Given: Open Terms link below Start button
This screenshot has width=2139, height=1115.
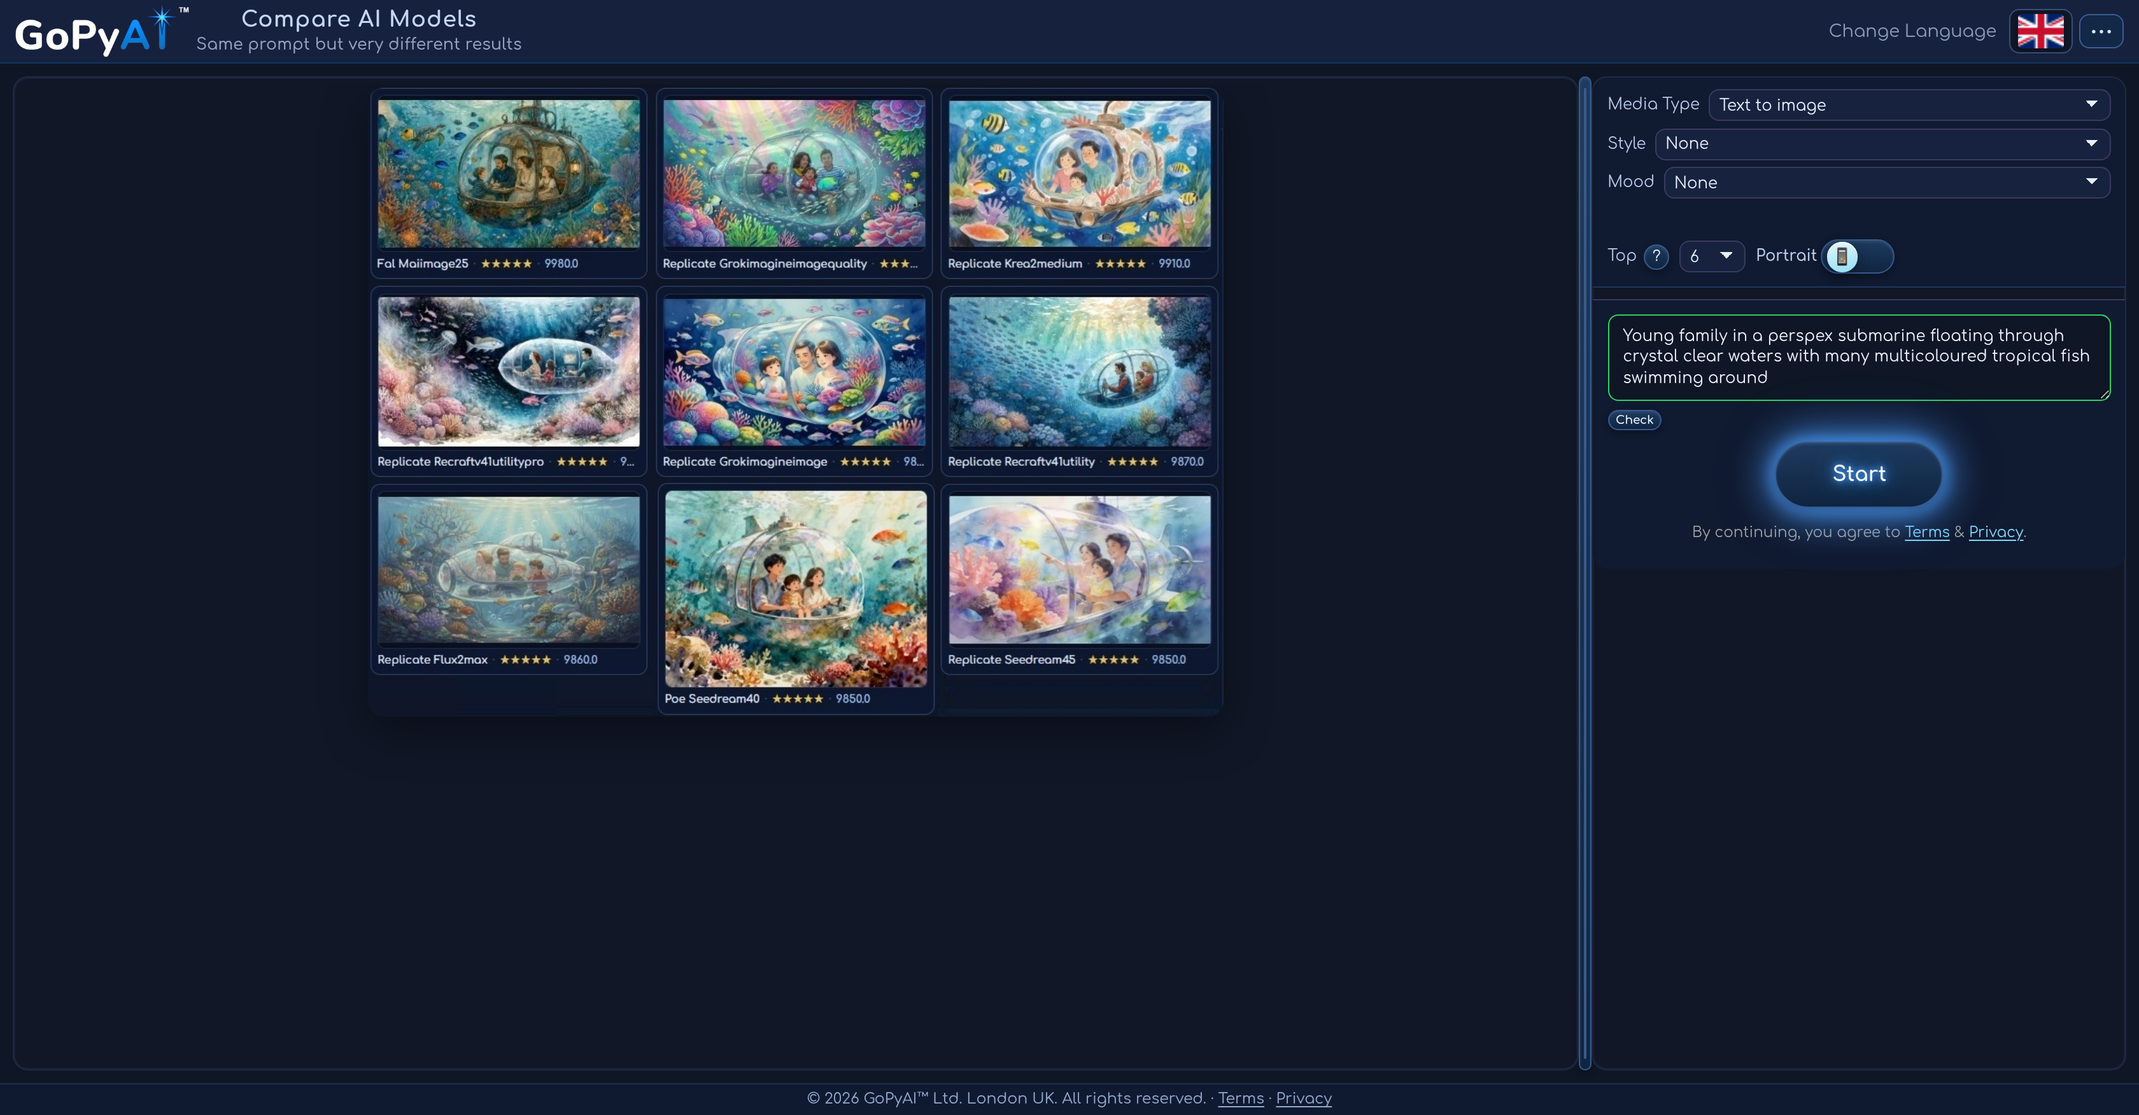Looking at the screenshot, I should pyautogui.click(x=1926, y=532).
